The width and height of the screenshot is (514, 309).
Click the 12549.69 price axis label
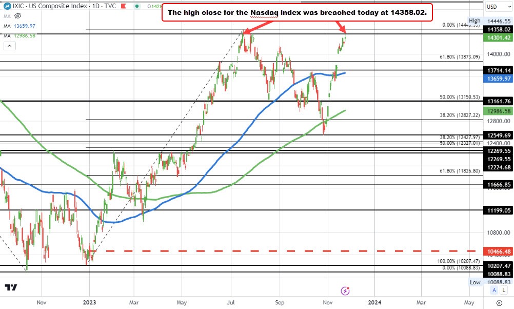[x=499, y=136]
